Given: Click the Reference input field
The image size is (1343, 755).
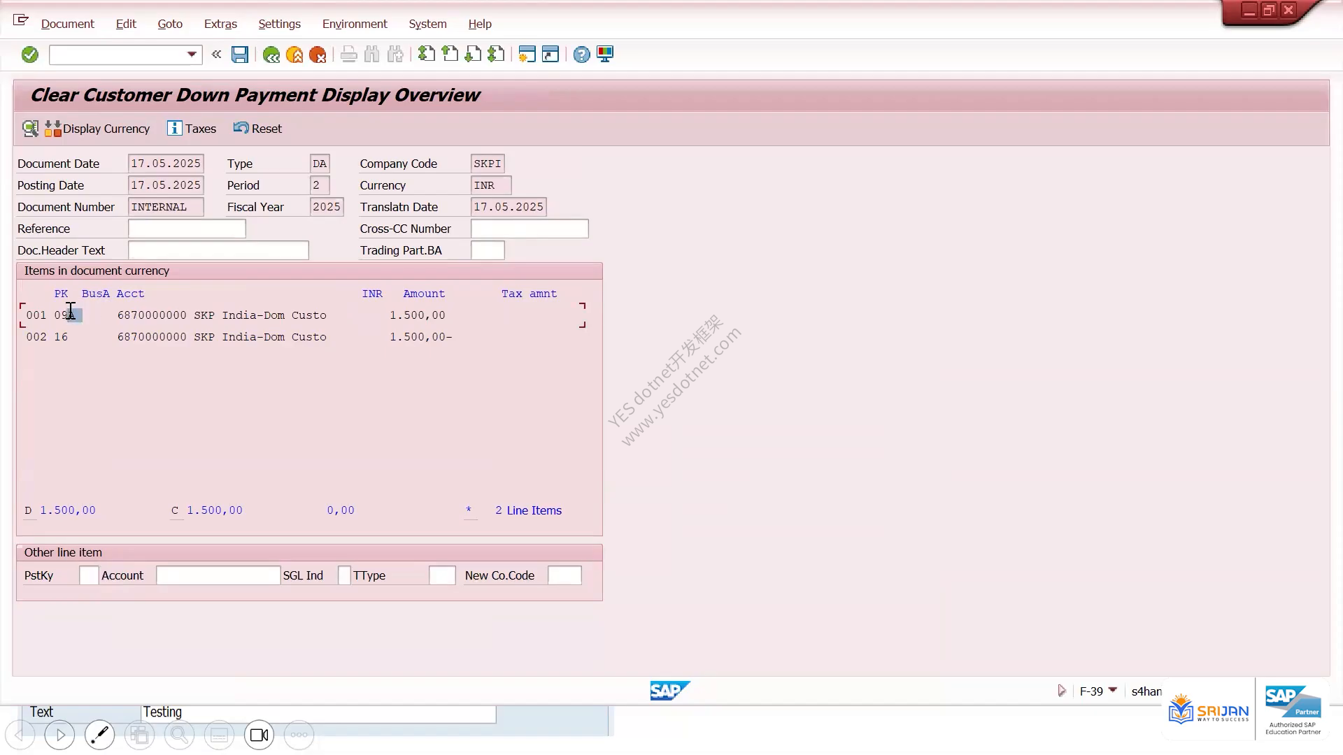Looking at the screenshot, I should (187, 229).
